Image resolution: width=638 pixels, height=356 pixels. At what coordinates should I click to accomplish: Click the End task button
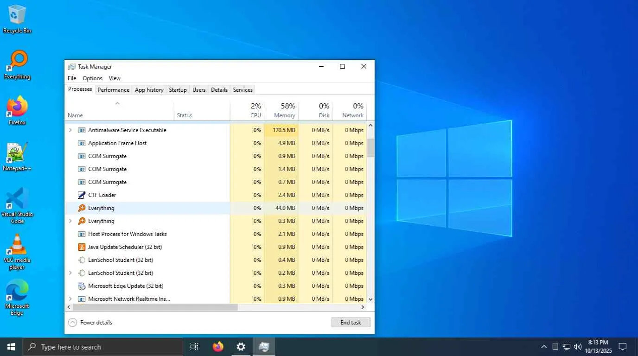pos(351,323)
